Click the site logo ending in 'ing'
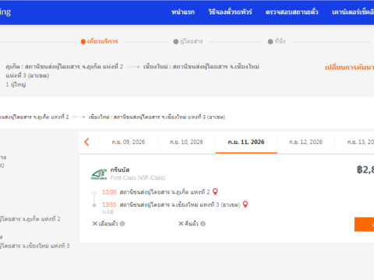Viewport: 374px width, 280px height. point(5,12)
